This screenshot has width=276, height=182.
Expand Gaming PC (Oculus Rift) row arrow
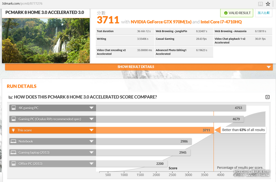click(x=91, y=119)
